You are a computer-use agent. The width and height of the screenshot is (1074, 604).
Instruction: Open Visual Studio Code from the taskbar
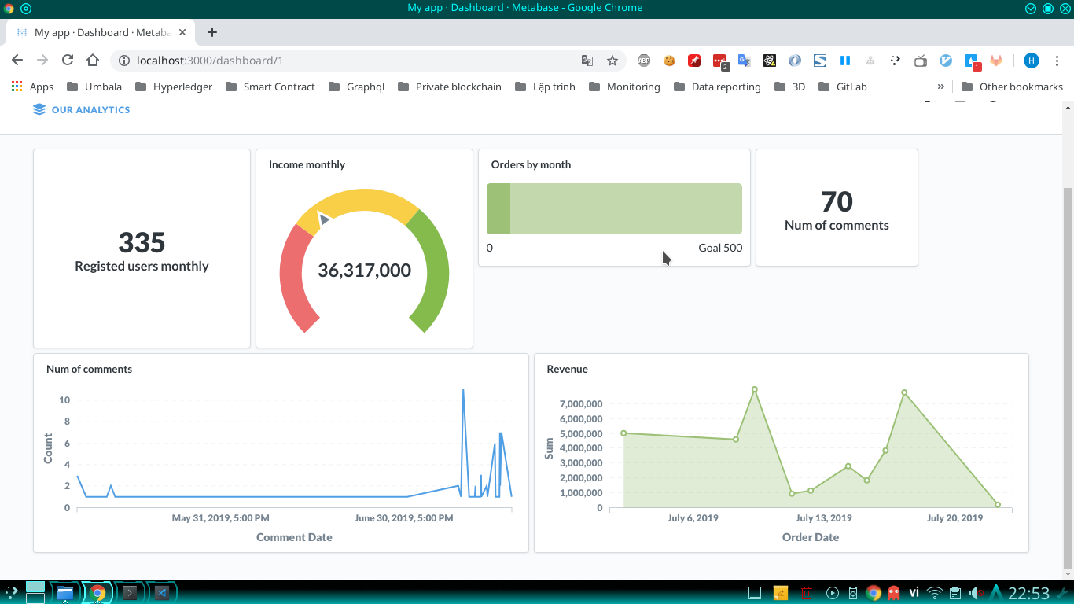click(162, 592)
